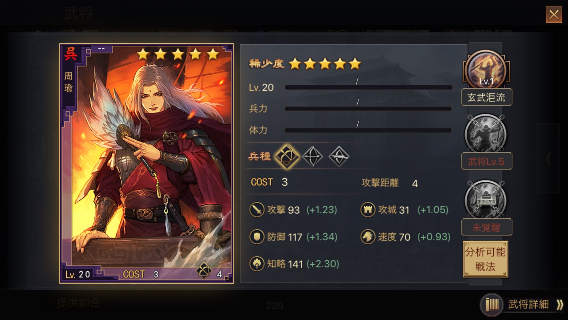Screen dimensions: 568x320
Task: Click the 未覚醒 status label
Action: click(487, 228)
